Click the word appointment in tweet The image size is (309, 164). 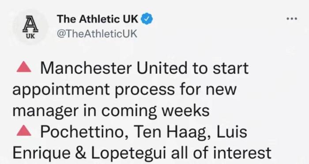pos(61,90)
